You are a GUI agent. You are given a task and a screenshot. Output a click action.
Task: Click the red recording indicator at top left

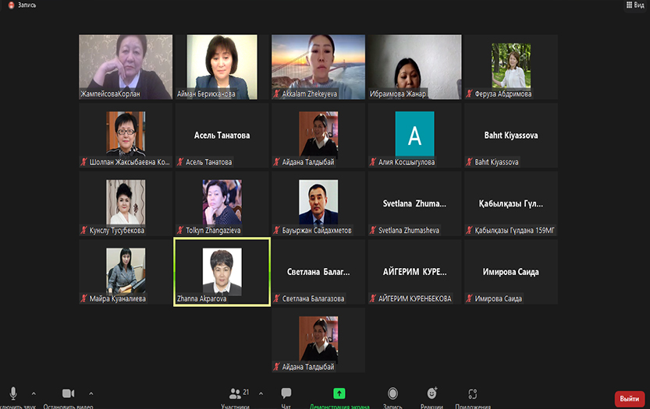coord(6,4)
